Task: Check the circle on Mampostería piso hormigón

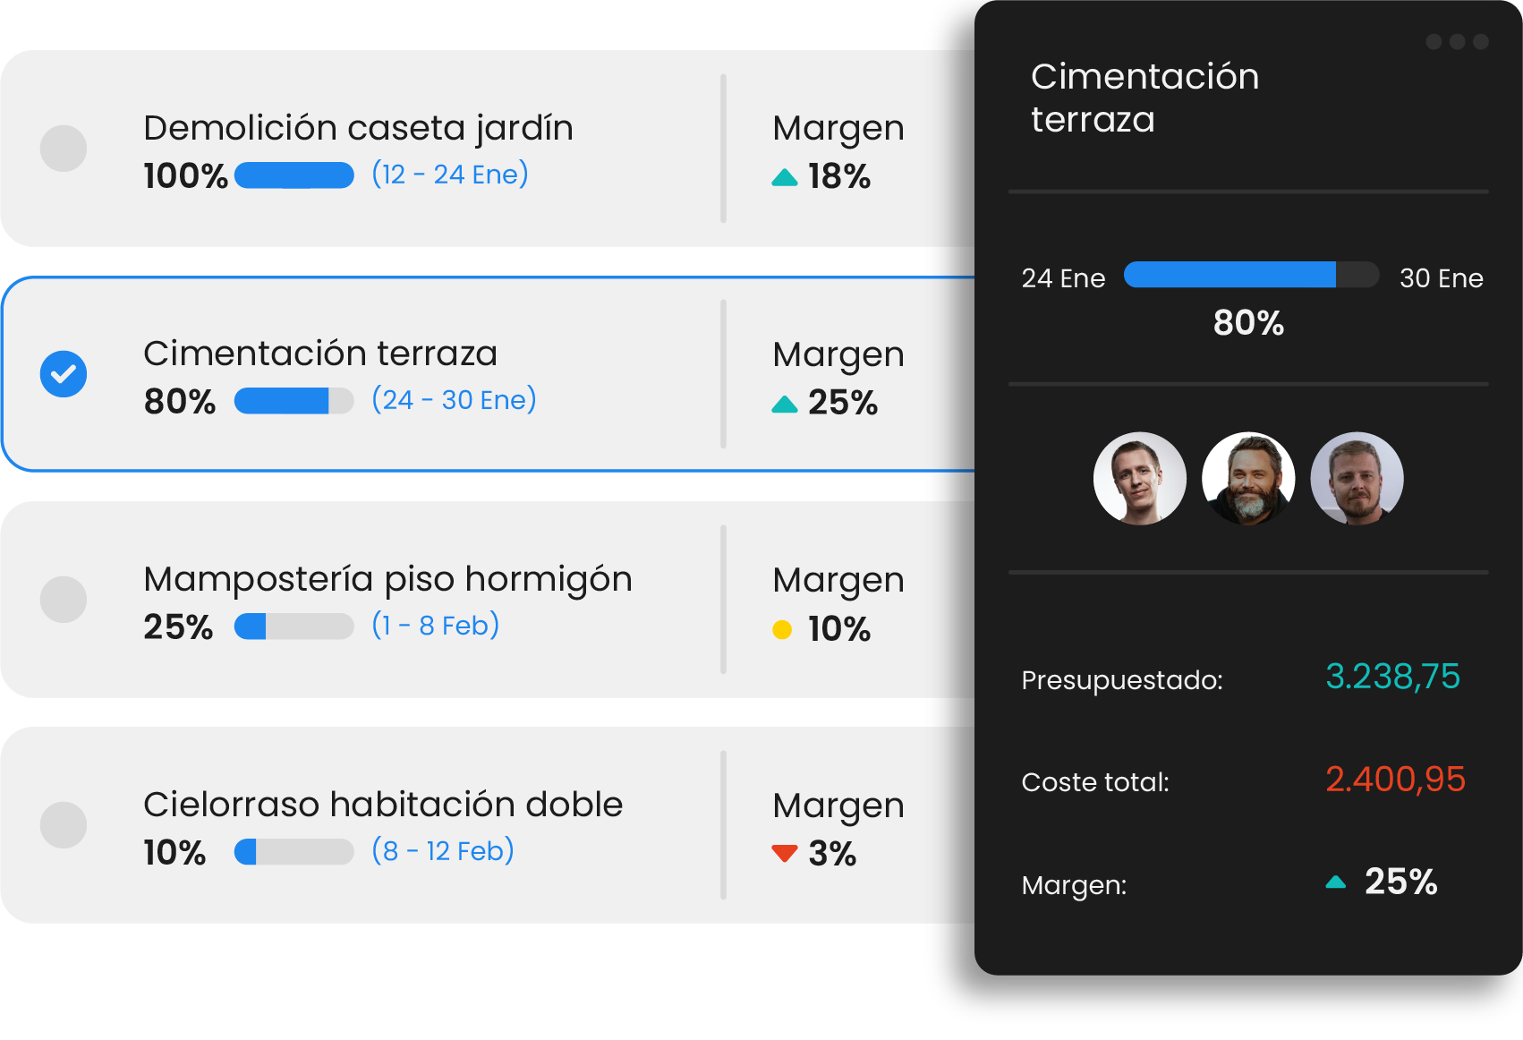Action: pyautogui.click(x=62, y=599)
